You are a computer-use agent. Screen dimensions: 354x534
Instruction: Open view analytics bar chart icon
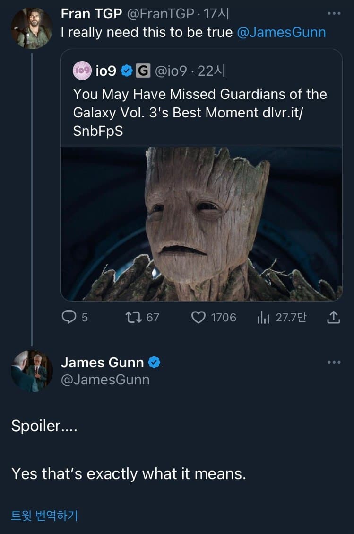point(263,317)
